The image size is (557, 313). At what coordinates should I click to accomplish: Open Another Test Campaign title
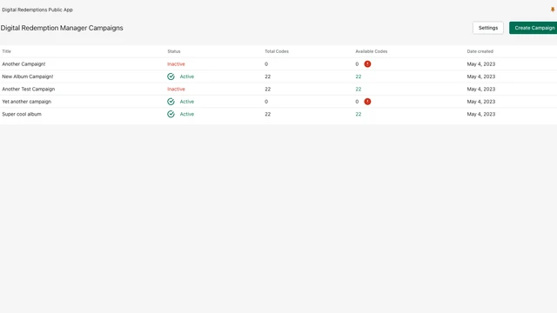pos(29,89)
